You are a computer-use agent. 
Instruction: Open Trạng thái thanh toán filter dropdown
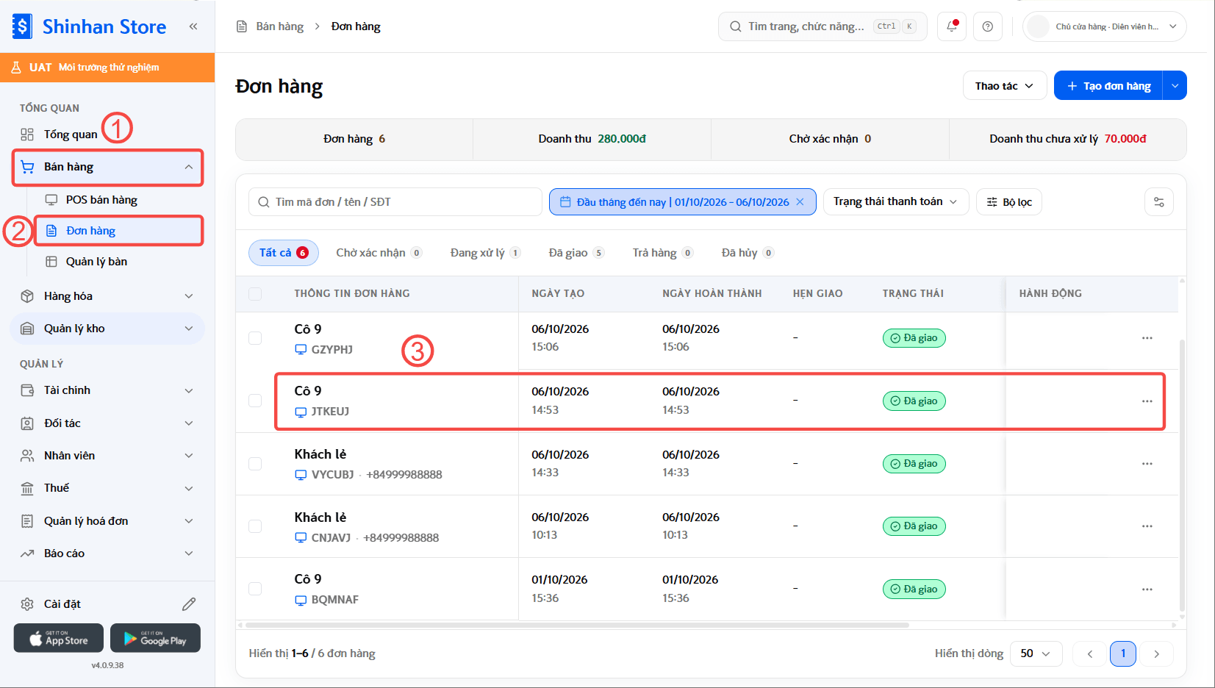896,201
